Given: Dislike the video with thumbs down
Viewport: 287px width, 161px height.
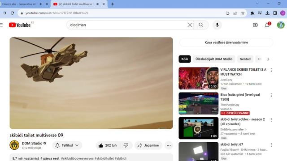Looking at the screenshot, I should pyautogui.click(x=126, y=145).
